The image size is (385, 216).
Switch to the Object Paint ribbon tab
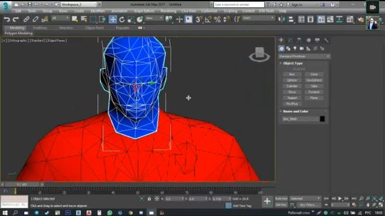tap(94, 28)
